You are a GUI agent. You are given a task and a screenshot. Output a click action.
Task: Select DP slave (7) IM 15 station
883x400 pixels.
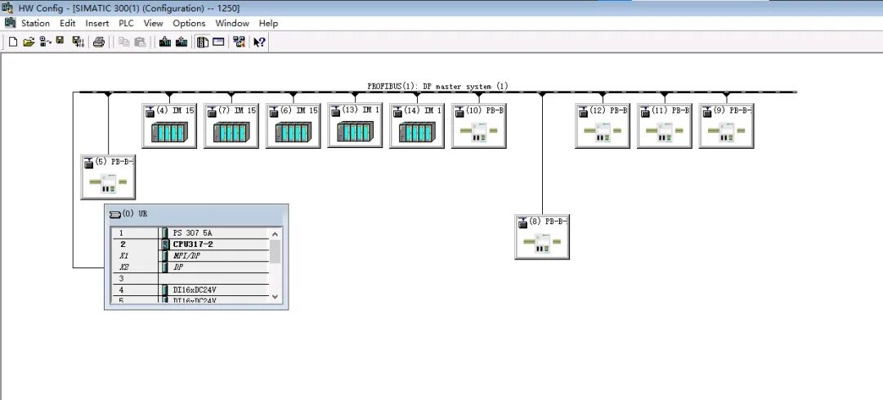point(231,126)
